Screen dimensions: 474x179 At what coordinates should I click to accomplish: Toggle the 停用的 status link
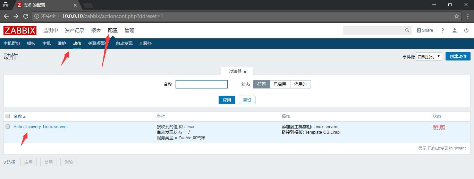click(x=439, y=127)
